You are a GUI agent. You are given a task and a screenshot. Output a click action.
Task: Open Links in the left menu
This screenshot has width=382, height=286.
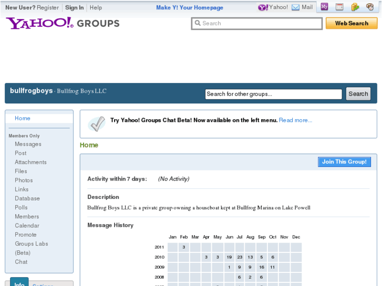click(x=22, y=189)
